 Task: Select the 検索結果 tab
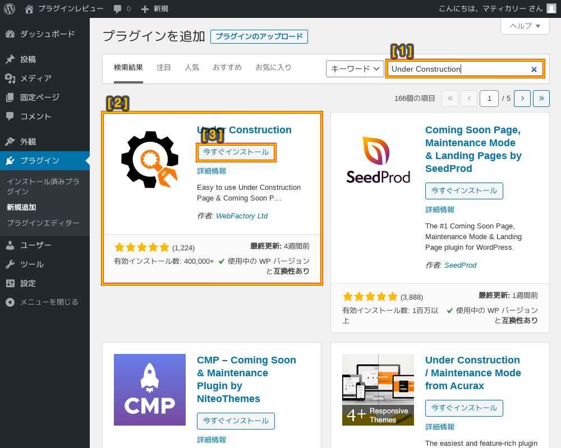pyautogui.click(x=128, y=68)
